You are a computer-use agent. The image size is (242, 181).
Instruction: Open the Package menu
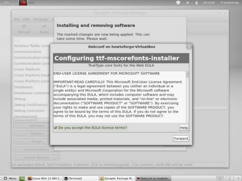point(40,19)
